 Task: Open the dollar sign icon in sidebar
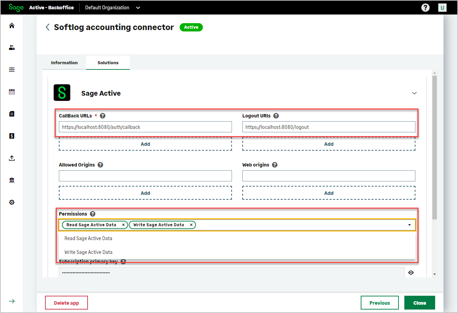(12, 136)
